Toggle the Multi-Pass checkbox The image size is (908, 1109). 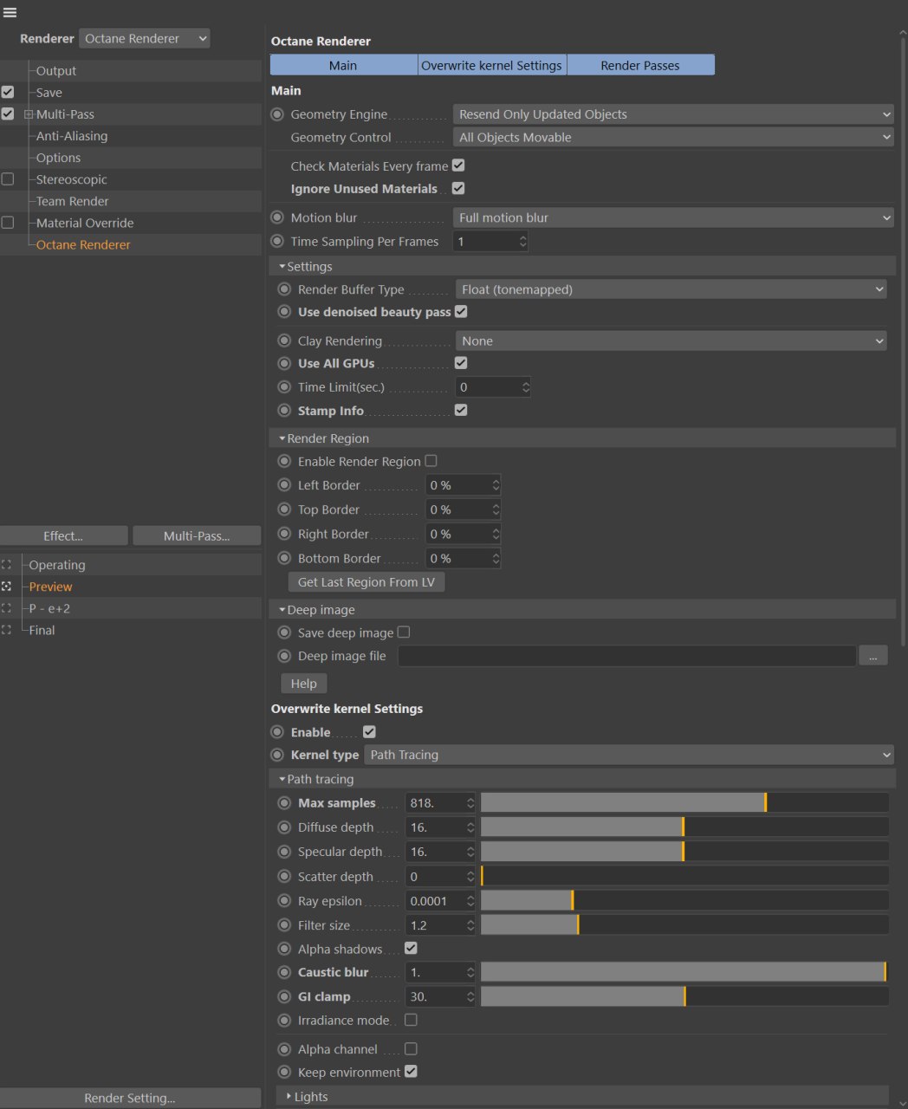pos(8,113)
